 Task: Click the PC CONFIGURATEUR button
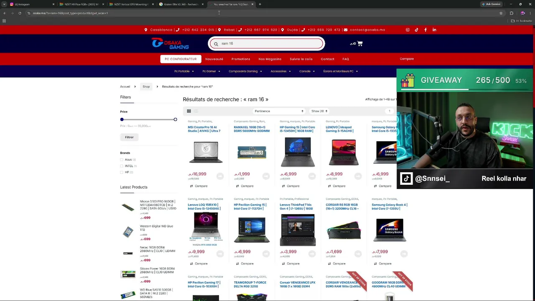pos(181,59)
